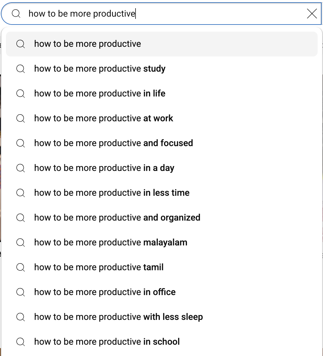The width and height of the screenshot is (323, 356).
Task: Click the search icon beside "how to be more productive study"
Action: point(20,69)
